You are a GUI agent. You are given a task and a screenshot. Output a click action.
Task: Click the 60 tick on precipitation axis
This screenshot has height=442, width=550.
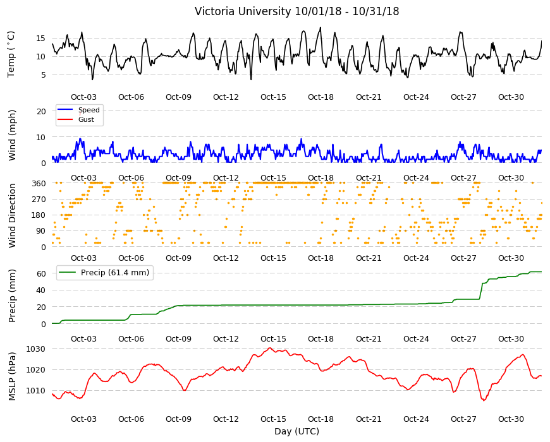click(41, 273)
